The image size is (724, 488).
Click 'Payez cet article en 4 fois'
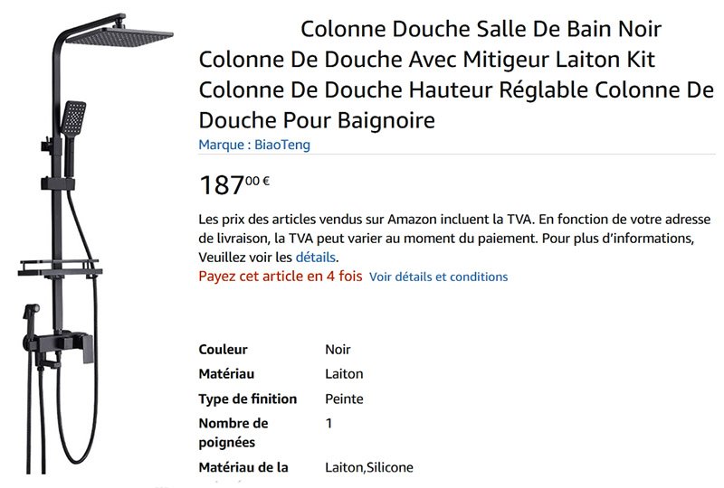[280, 277]
